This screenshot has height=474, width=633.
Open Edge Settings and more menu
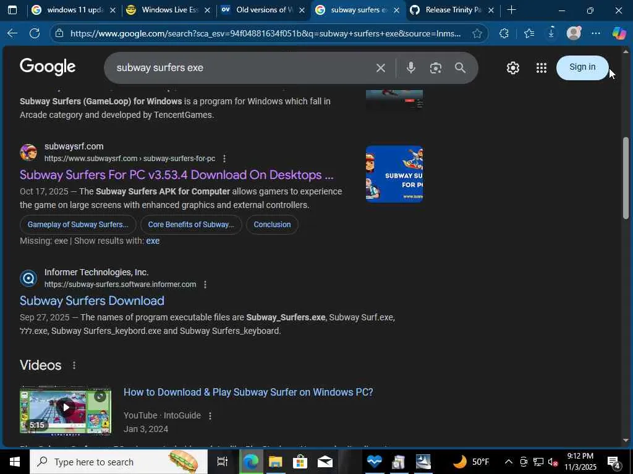pos(596,33)
